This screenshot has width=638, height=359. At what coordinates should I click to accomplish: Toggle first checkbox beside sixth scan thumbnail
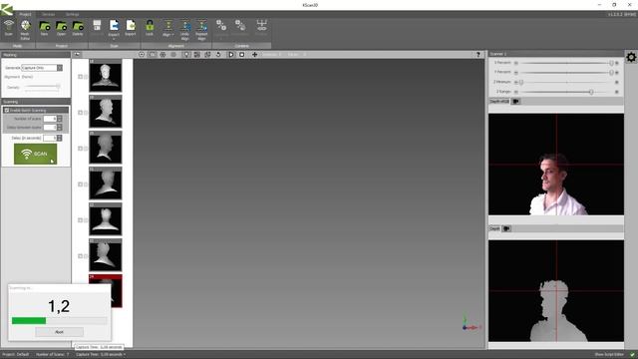tap(80, 255)
